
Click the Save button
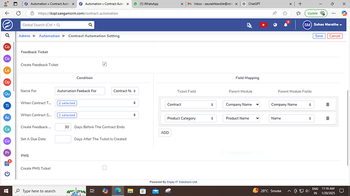319,36
